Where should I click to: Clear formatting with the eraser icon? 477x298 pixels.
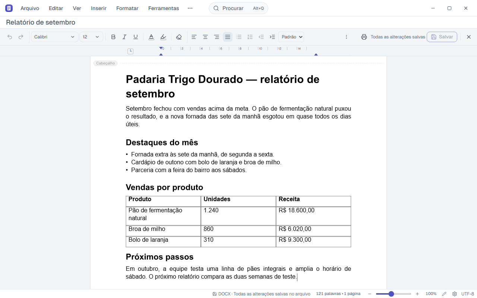(179, 37)
